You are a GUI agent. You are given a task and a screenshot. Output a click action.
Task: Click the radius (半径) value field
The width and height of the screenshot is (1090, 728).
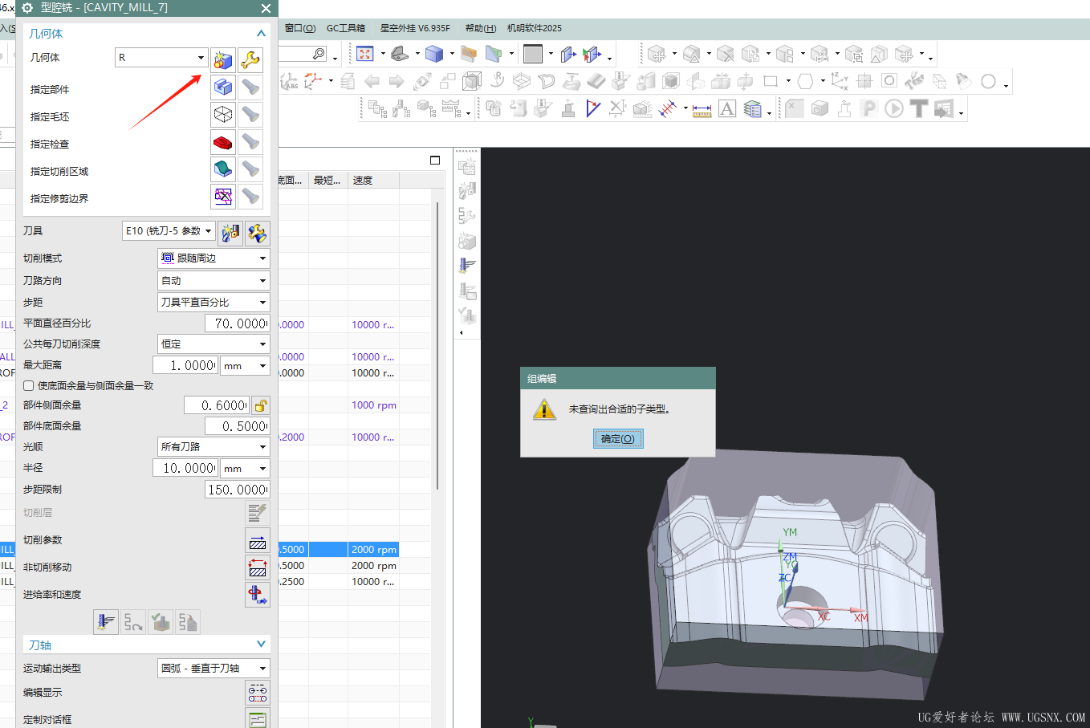[x=185, y=468]
